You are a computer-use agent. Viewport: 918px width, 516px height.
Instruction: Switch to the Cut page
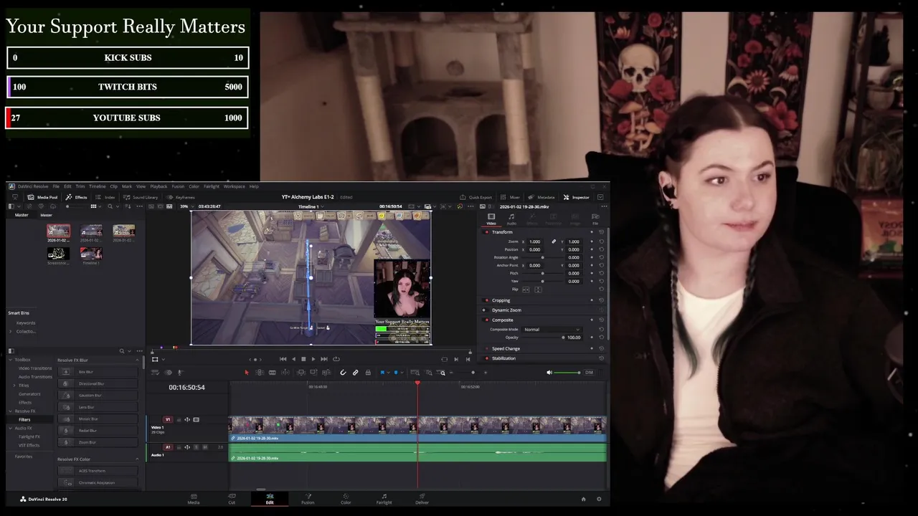(232, 499)
